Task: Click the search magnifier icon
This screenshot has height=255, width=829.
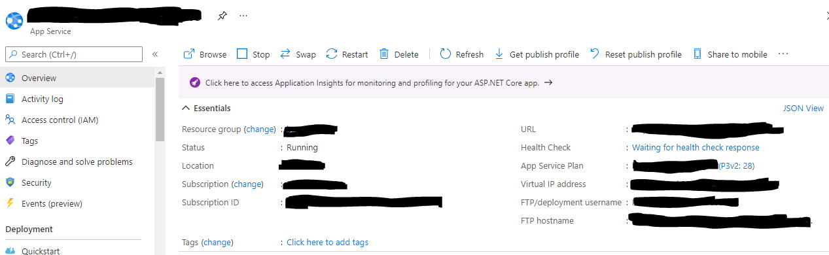Action: [14, 54]
